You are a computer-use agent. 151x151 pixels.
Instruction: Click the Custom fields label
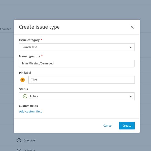(x=28, y=106)
